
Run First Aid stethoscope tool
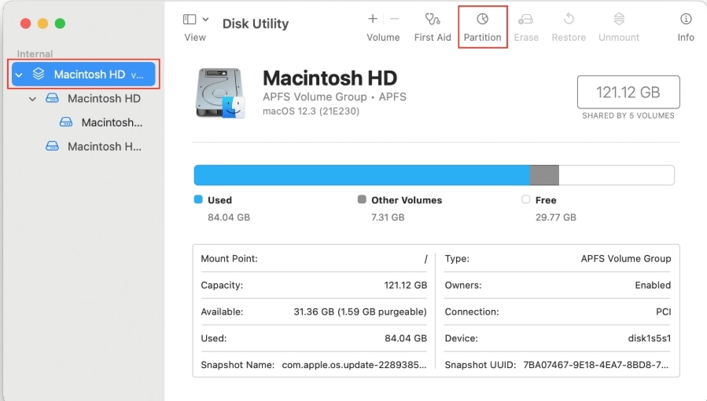tap(433, 19)
